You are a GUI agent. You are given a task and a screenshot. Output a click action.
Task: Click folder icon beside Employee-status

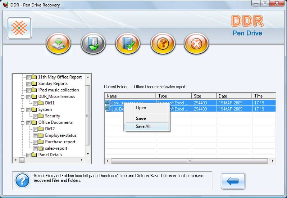click(x=41, y=135)
